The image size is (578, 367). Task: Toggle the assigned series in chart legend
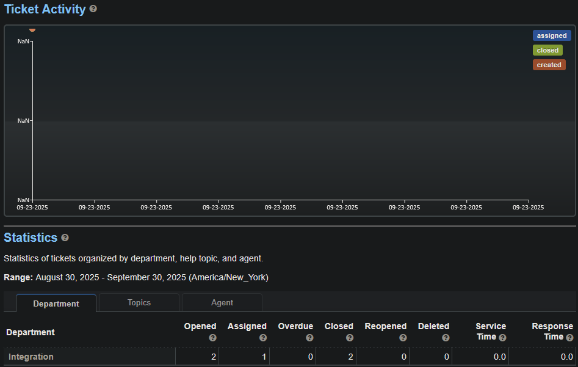[551, 35]
